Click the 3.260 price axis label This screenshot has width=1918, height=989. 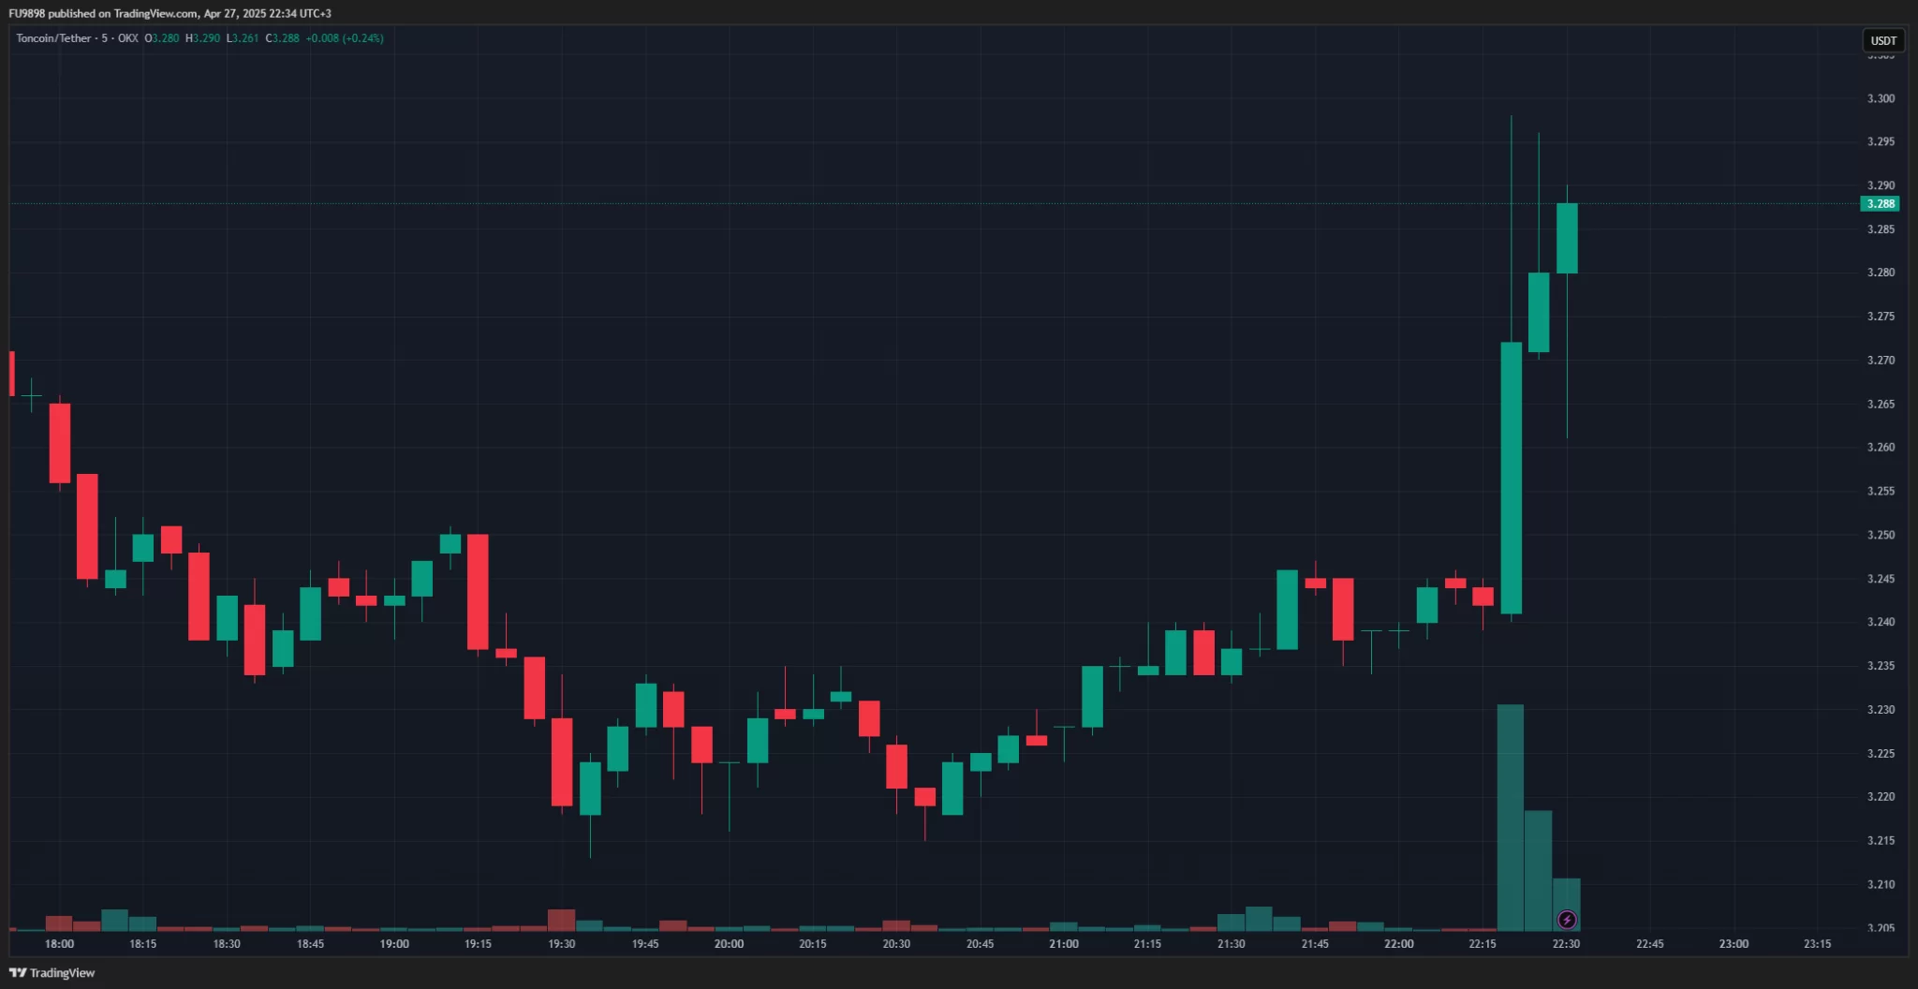(x=1881, y=448)
